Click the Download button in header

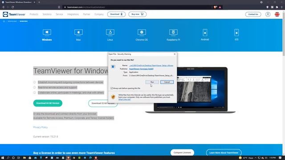coord(116,14)
